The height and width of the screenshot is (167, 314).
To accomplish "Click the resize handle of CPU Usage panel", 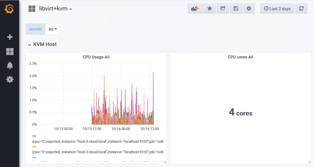I will [165, 162].
